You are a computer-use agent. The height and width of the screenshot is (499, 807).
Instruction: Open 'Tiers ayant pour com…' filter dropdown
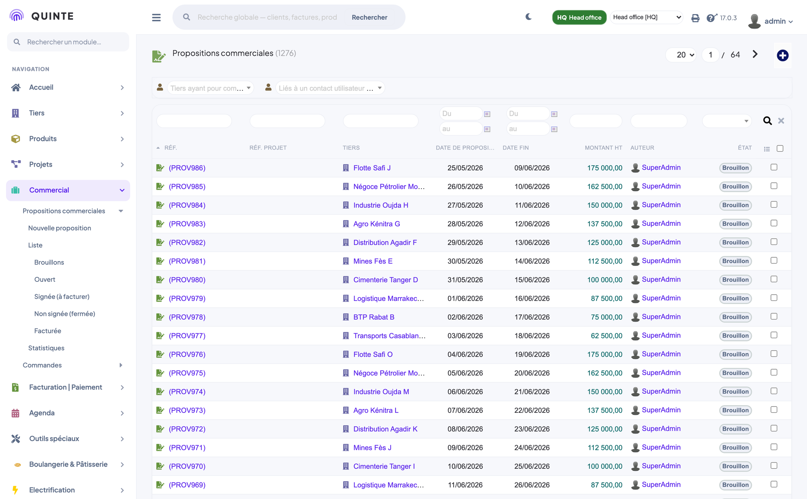[x=210, y=88]
